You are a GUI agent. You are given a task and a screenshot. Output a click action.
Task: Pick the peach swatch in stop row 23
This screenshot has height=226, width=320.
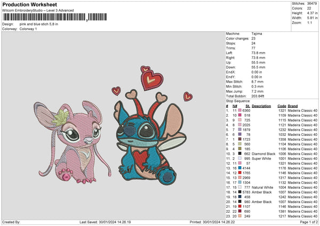click(x=240, y=216)
